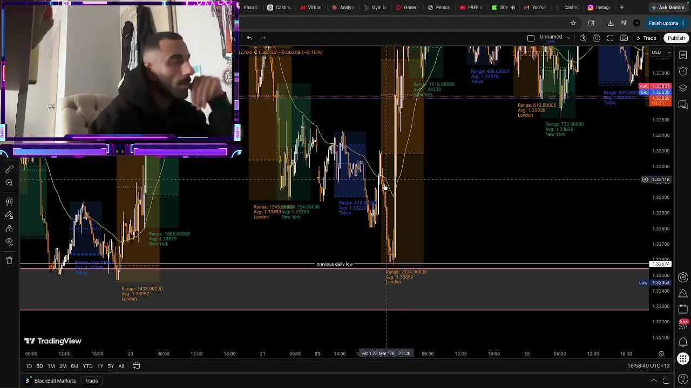Open the news feed icon with 99+ badge
691x388 pixels.
tap(683, 324)
